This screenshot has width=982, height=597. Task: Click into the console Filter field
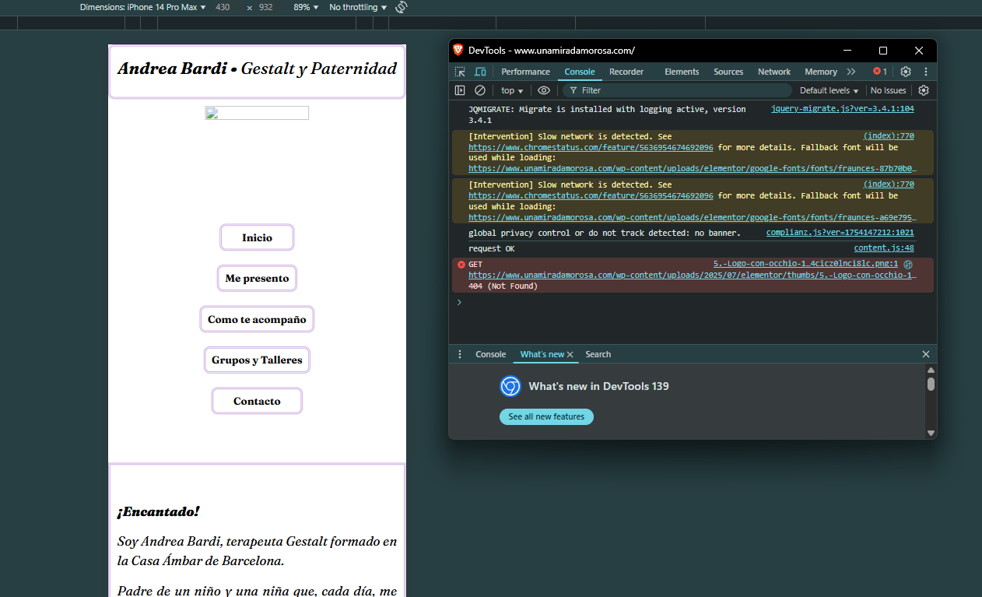pos(677,90)
